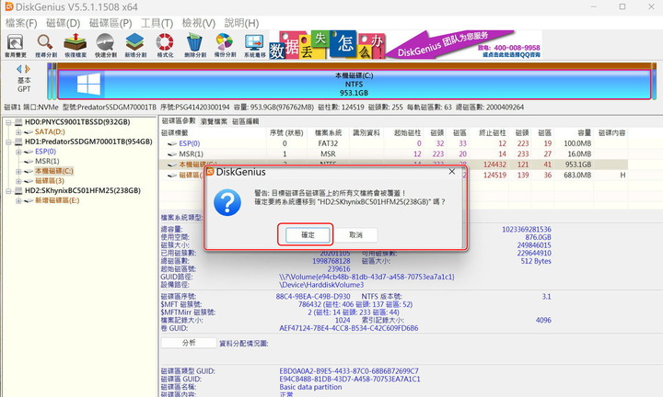Image resolution: width=663 pixels, height=397 pixels.
Task: Click the 系統遷移 system migration icon
Action: pos(254,45)
